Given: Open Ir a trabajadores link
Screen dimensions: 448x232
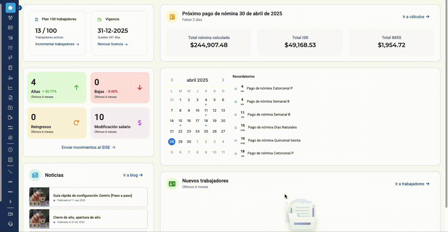Looking at the screenshot, I should 412,184.
